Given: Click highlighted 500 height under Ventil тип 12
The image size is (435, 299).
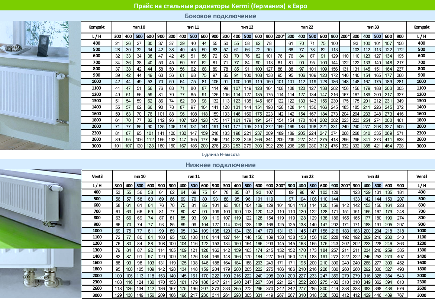Looking at the screenshot, I should click(248, 186).
